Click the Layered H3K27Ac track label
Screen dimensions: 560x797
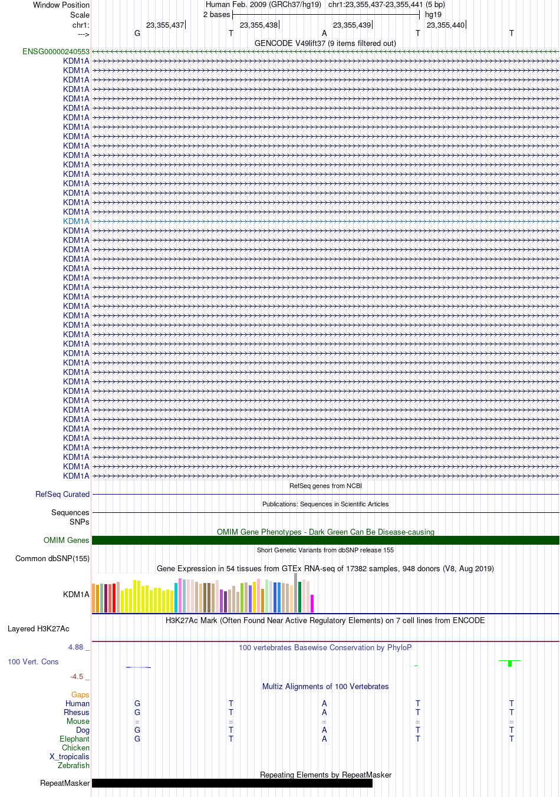click(x=38, y=629)
